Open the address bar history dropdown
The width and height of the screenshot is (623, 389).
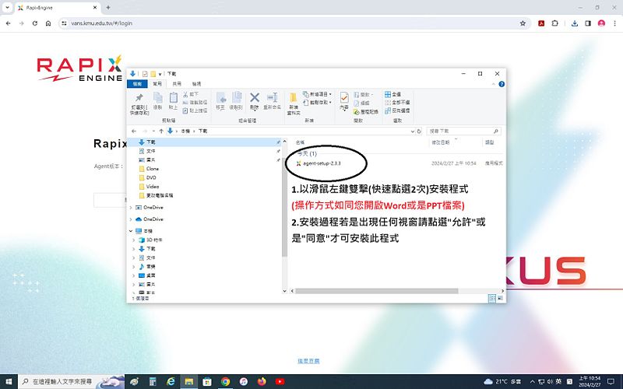point(412,131)
